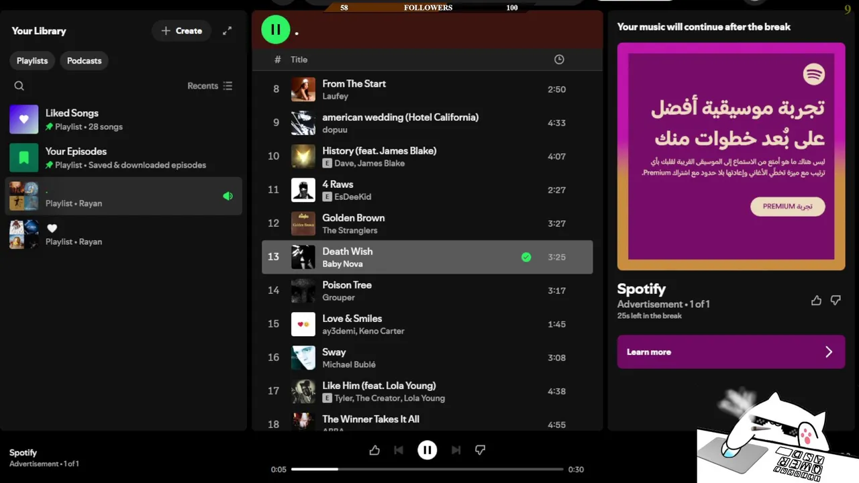Open artist Baby Nova

pyautogui.click(x=342, y=264)
